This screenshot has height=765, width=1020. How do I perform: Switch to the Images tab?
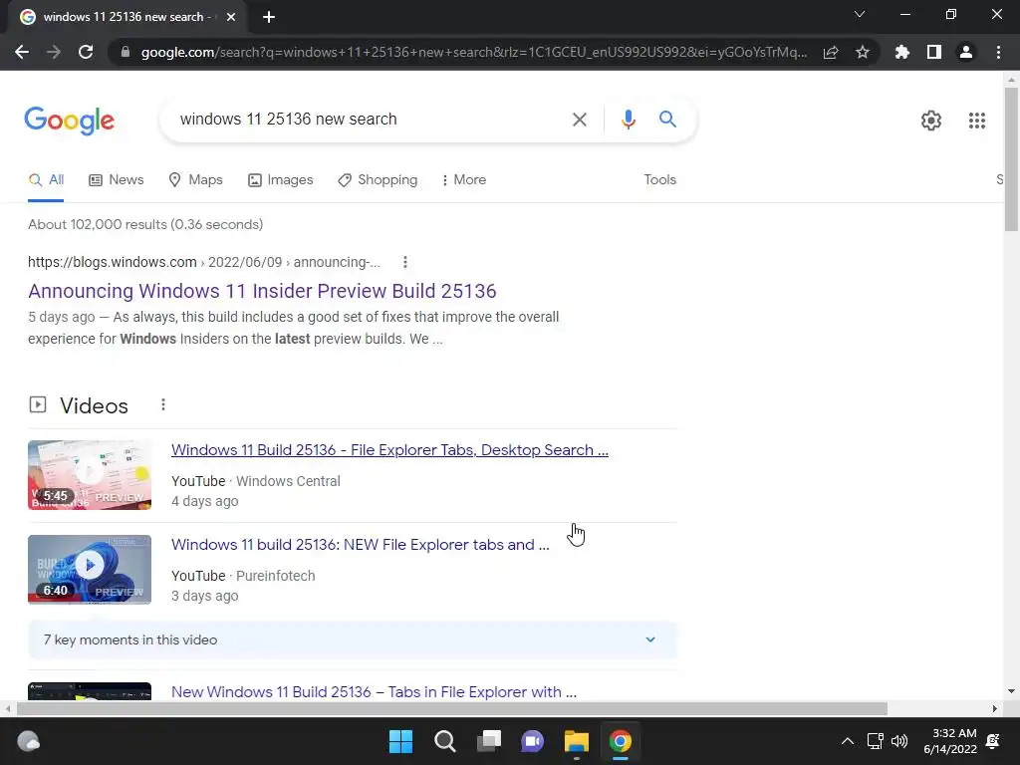pyautogui.click(x=280, y=180)
